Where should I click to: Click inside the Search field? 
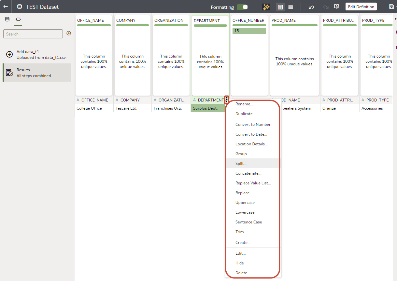pos(33,33)
